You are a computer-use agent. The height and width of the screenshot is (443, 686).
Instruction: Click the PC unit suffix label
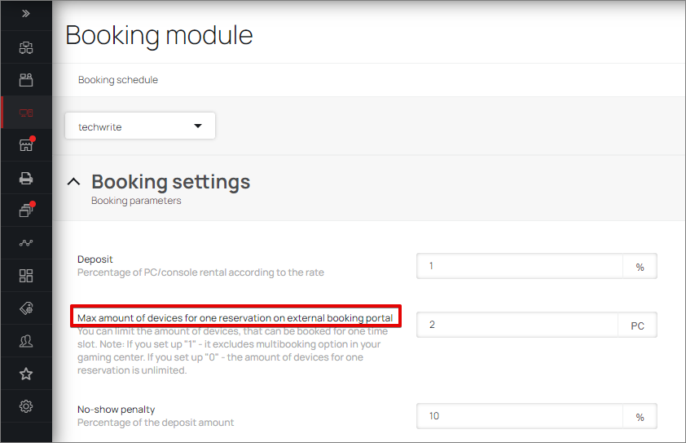[x=637, y=326]
